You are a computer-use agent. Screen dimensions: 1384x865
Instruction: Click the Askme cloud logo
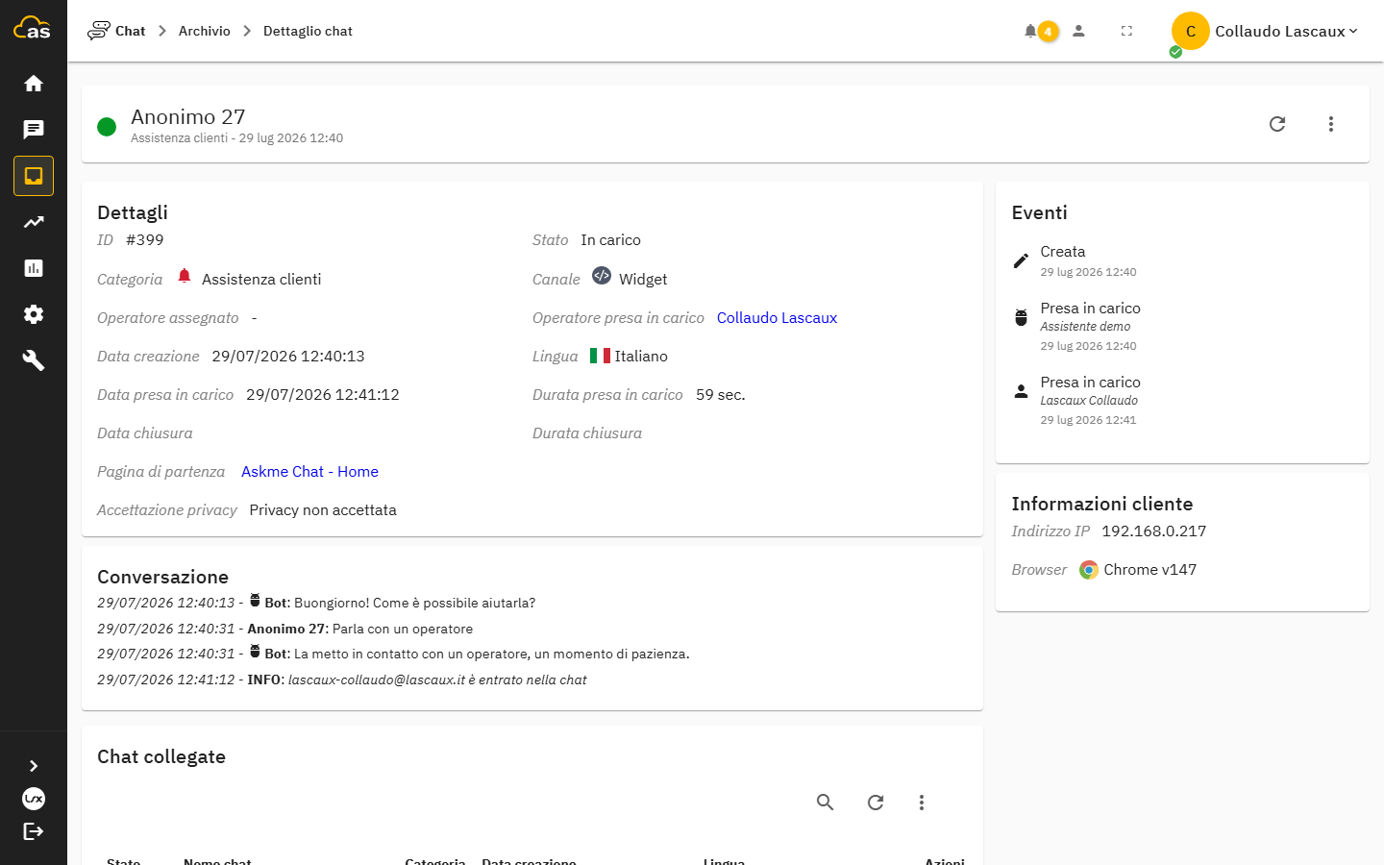(x=32, y=28)
